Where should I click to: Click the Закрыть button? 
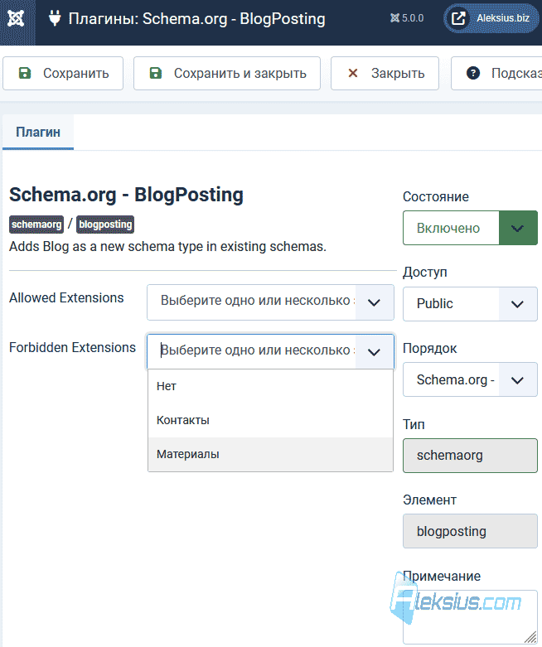tap(385, 74)
